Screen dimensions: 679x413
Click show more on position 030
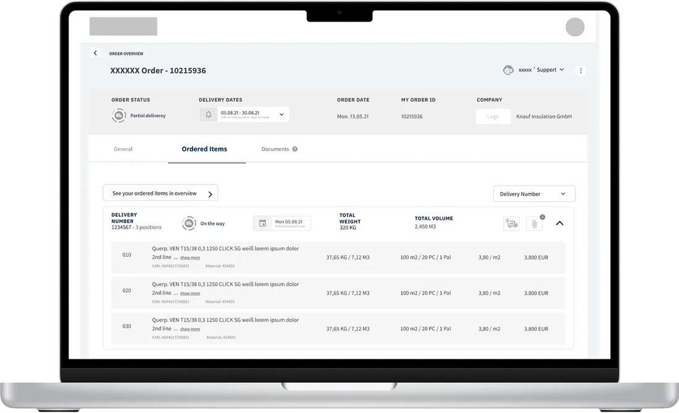(190, 329)
